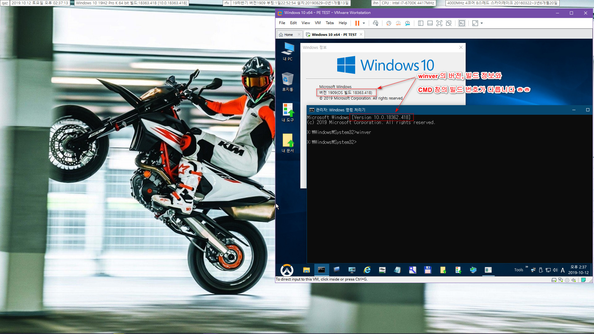
Task: Maximize the command prompt window in the VM
Action: (x=588, y=110)
